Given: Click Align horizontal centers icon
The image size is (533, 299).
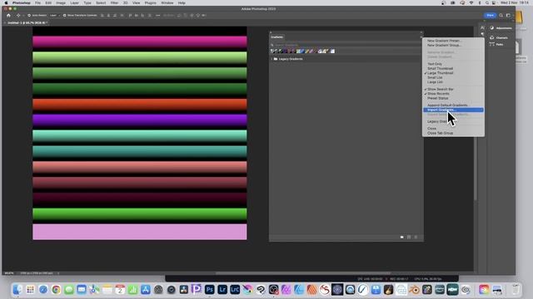Looking at the screenshot, I should 109,15.
